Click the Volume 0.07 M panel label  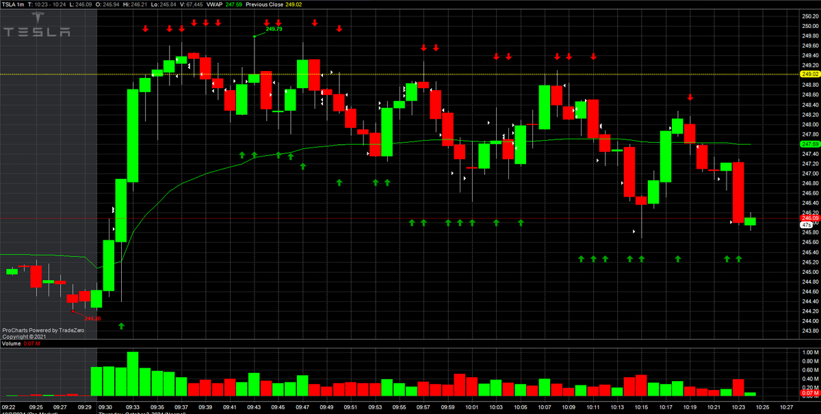pos(21,344)
